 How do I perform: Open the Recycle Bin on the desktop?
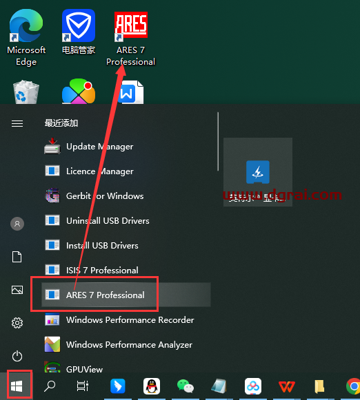click(x=26, y=92)
